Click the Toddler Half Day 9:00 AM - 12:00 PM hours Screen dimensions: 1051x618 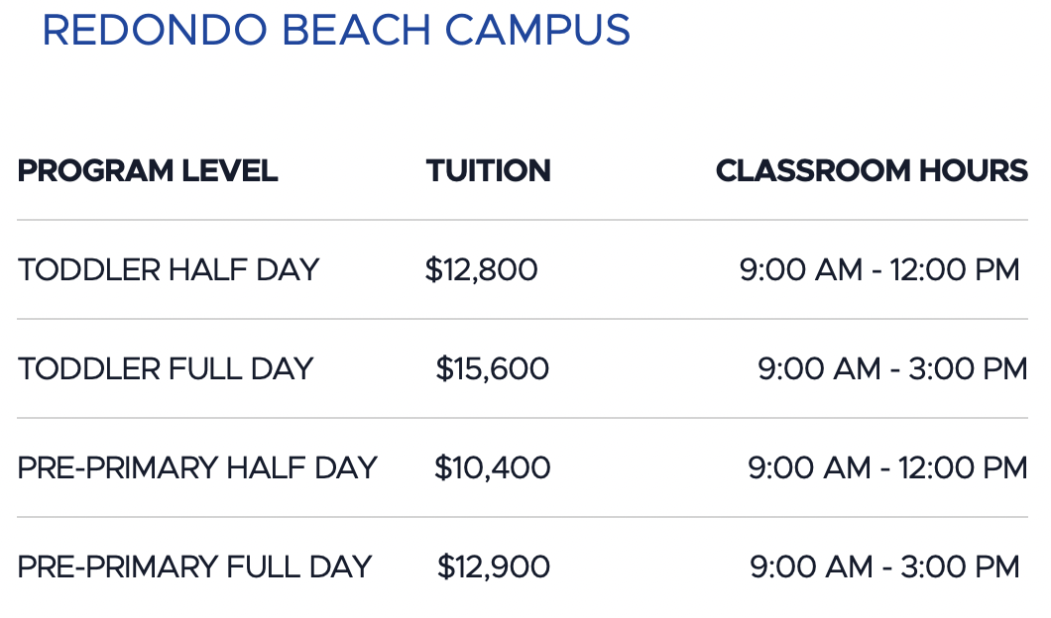879,269
